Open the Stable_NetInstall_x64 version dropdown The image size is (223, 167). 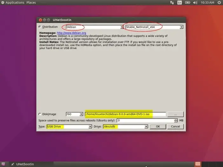click(154, 27)
